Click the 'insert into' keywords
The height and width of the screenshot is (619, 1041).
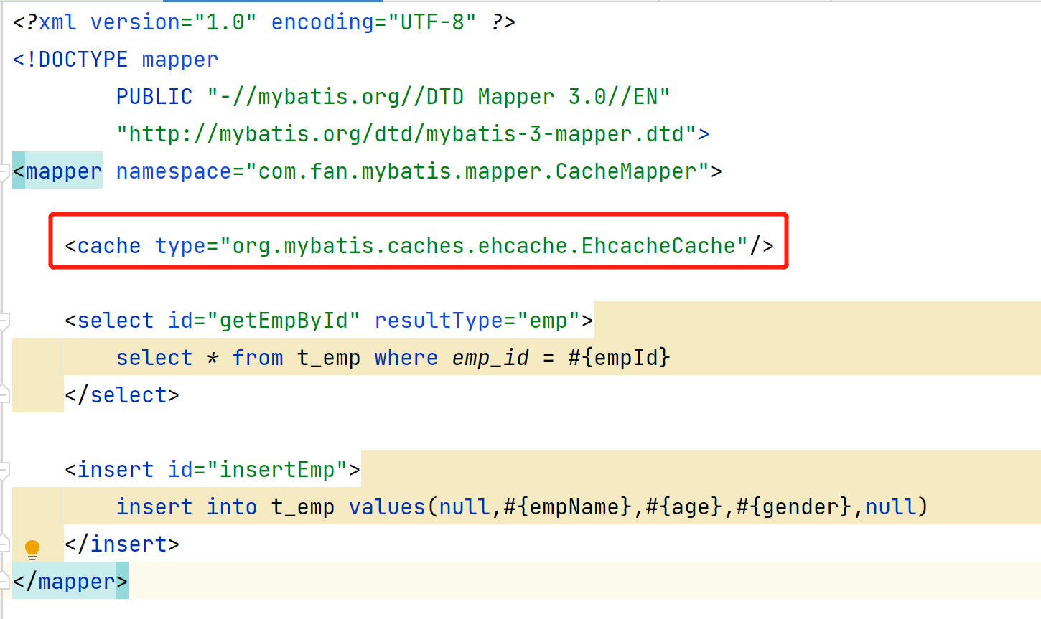(x=187, y=507)
